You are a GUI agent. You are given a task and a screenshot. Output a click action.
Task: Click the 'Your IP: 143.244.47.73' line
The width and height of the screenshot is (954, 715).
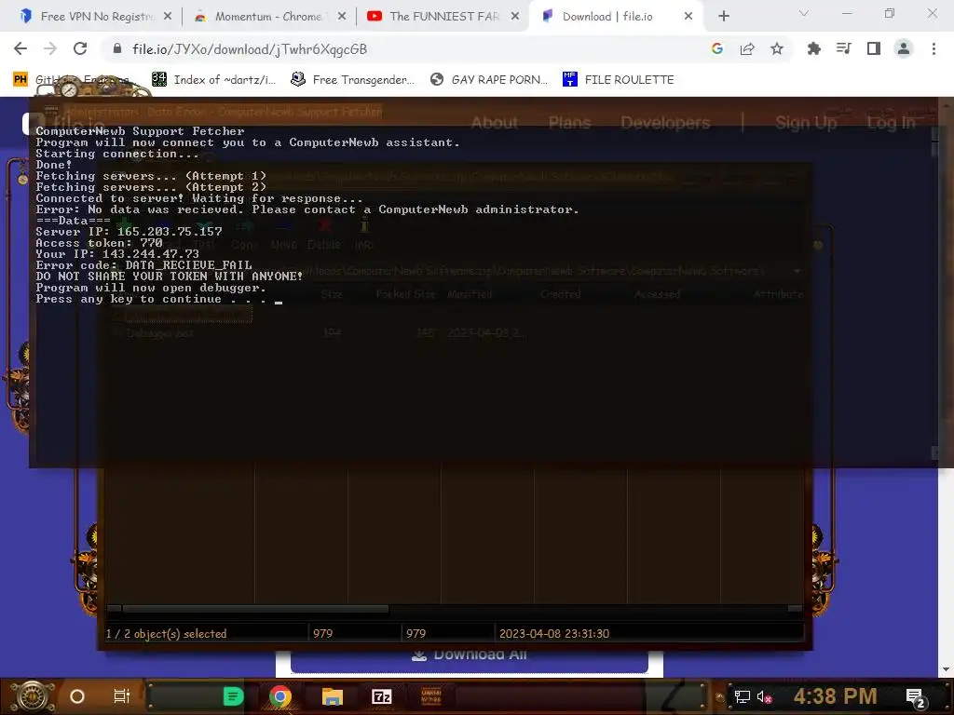[117, 254]
